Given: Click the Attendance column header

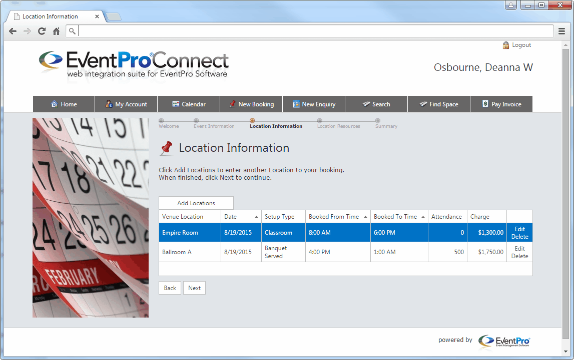Looking at the screenshot, I should point(447,217).
